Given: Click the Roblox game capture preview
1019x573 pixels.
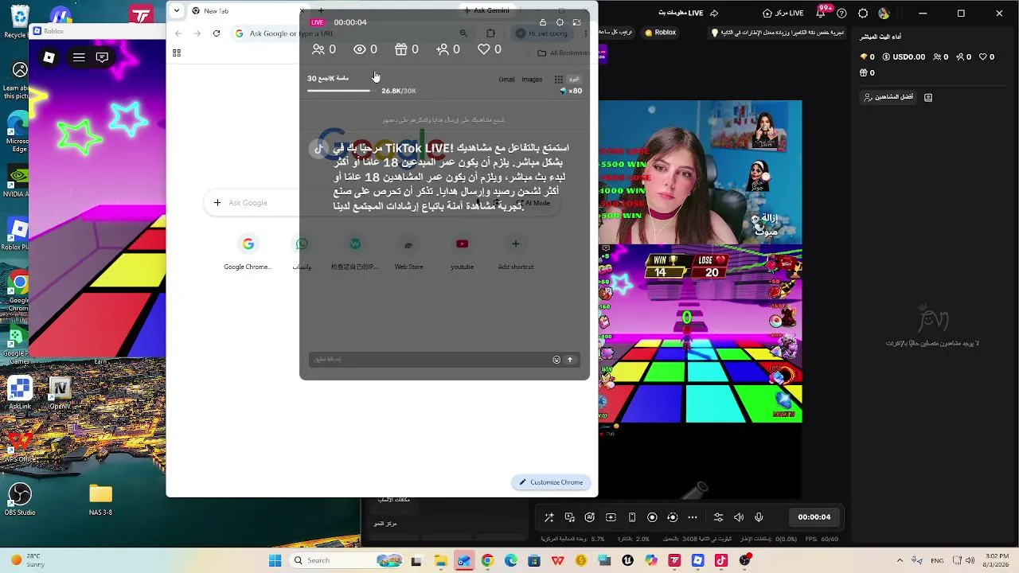Looking at the screenshot, I should tap(701, 333).
